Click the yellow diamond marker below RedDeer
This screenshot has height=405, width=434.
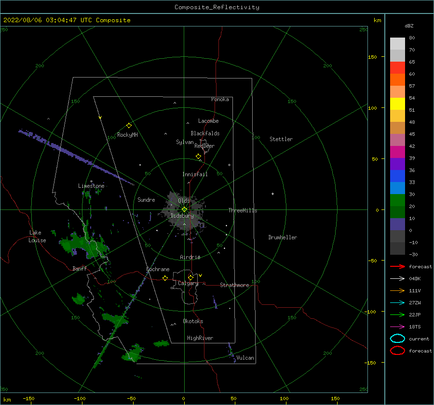(x=199, y=157)
